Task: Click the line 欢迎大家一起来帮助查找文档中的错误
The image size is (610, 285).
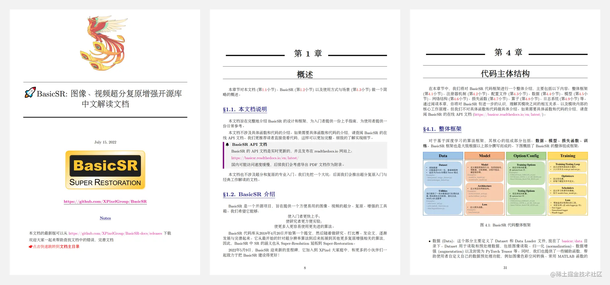Action: point(71,240)
